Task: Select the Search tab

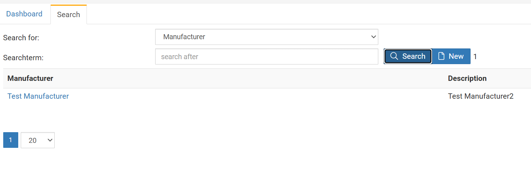Action: point(68,15)
